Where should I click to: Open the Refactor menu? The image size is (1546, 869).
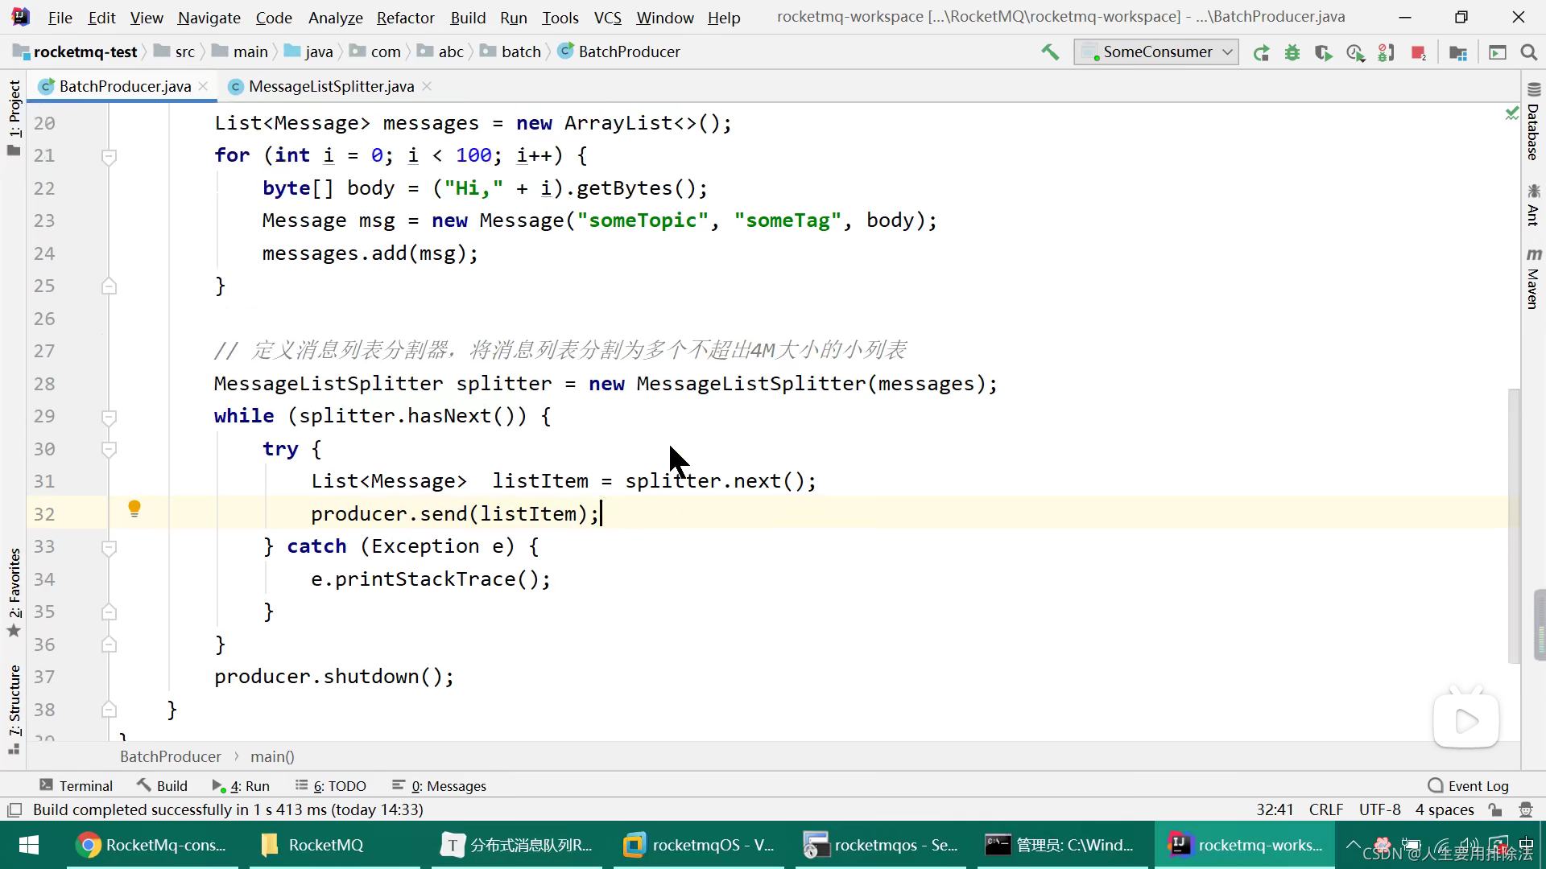click(406, 18)
